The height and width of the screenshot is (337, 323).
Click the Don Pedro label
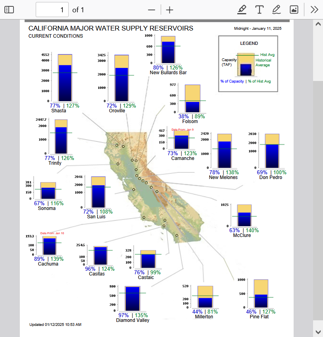[x=271, y=177]
